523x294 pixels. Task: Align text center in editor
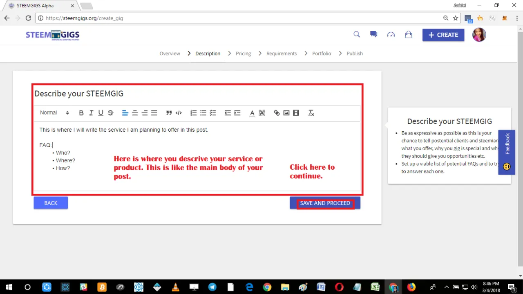[135, 113]
